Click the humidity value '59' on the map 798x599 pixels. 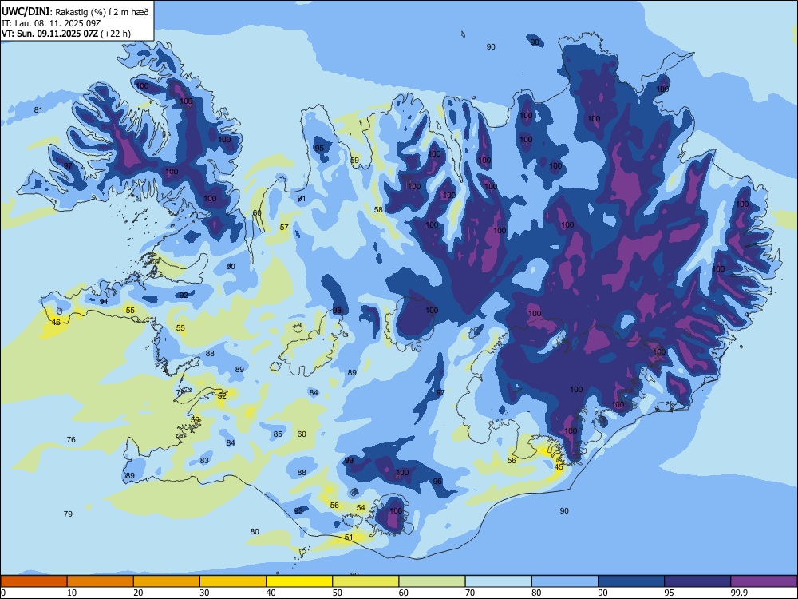pyautogui.click(x=355, y=161)
